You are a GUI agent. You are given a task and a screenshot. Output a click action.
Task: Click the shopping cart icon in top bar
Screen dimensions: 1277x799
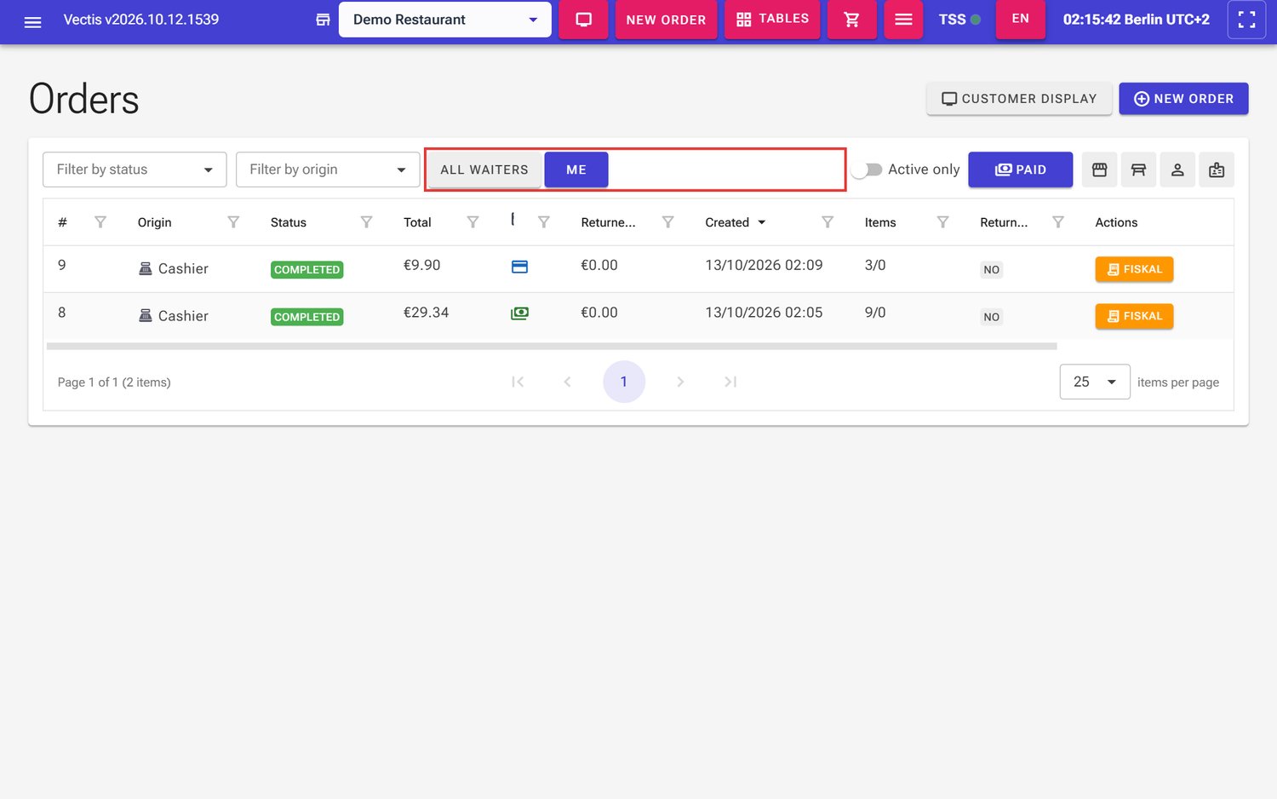pos(851,20)
